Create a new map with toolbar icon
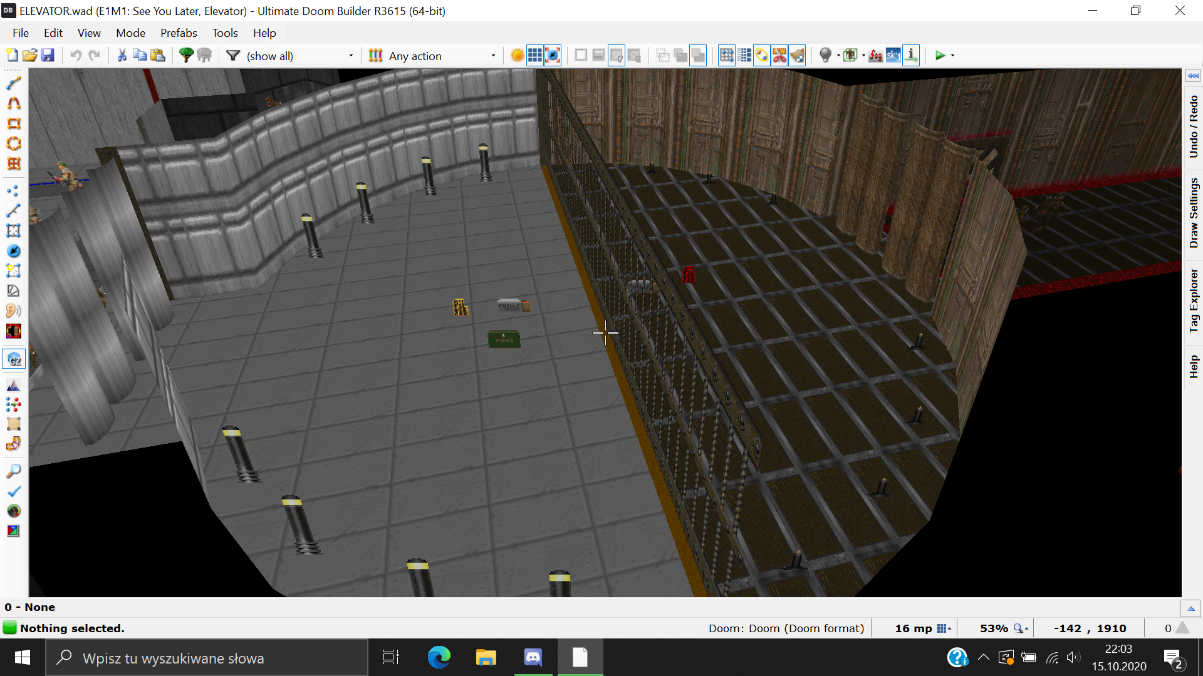The height and width of the screenshot is (676, 1203). (x=12, y=56)
